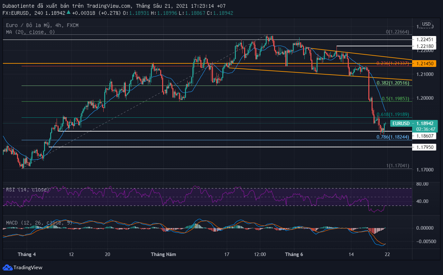This screenshot has height=275, width=443.
Task: Click the Fibonacci 0.618(1.19189) level label
Action: pos(393,115)
